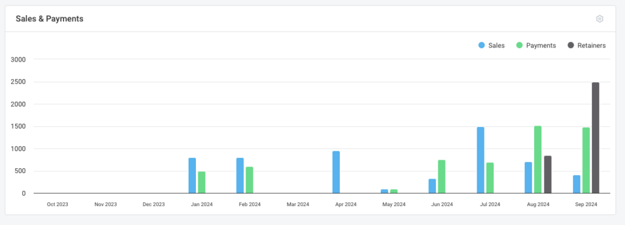Image resolution: width=625 pixels, height=225 pixels.
Task: Click the May 2024 axis label
Action: point(394,204)
